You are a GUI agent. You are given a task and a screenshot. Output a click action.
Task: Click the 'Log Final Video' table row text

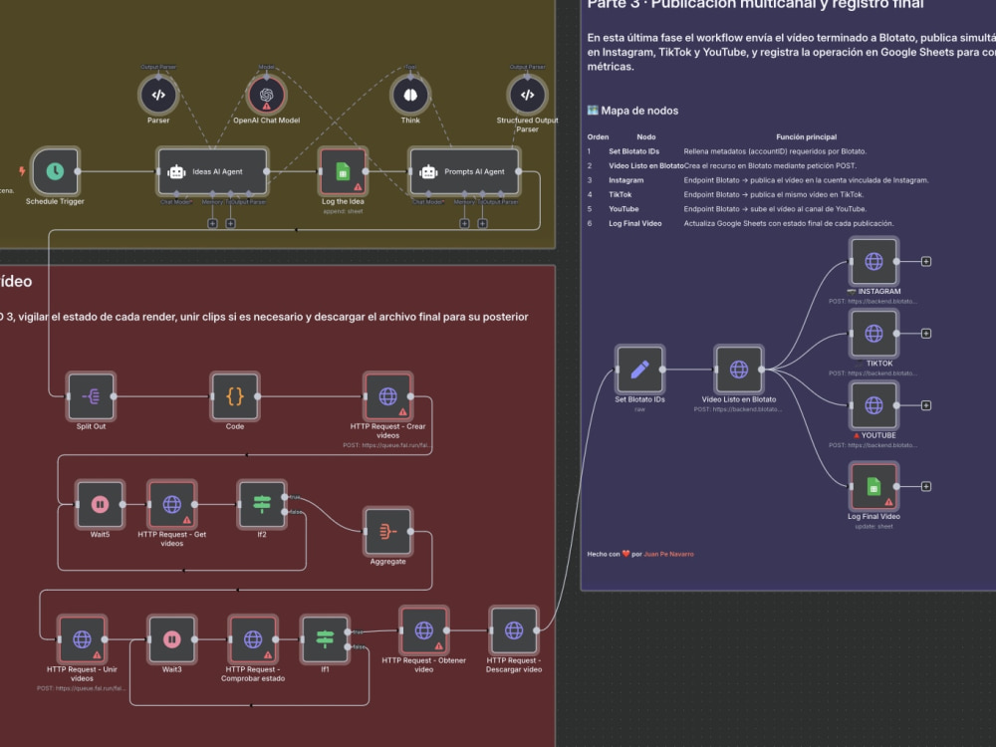[635, 223]
